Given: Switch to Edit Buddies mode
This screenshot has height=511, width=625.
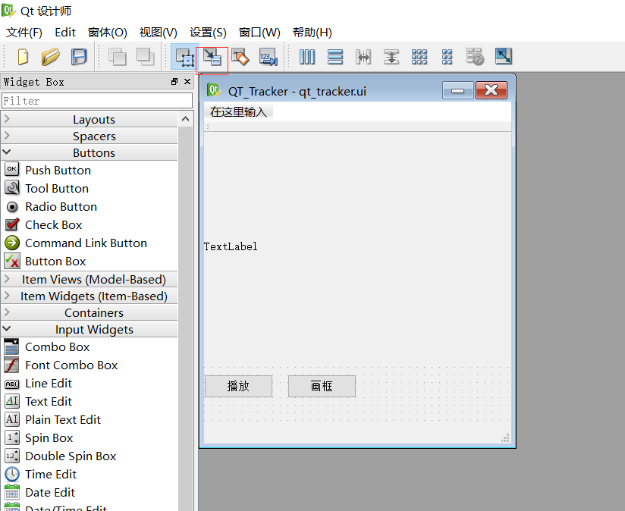Looking at the screenshot, I should point(240,57).
